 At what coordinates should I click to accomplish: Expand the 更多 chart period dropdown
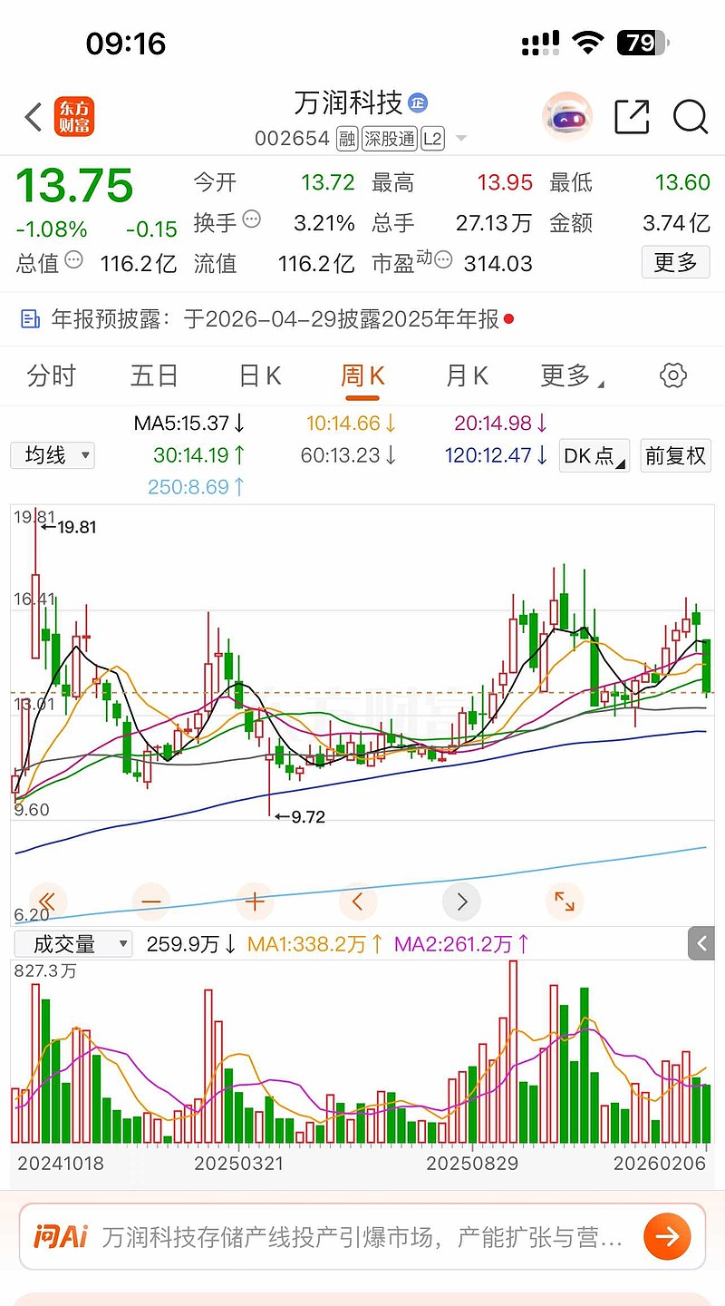coord(569,375)
